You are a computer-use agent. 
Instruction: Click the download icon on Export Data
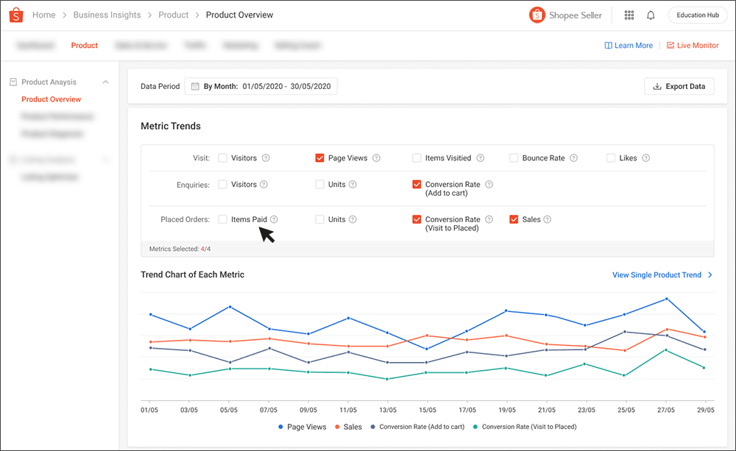pos(656,86)
